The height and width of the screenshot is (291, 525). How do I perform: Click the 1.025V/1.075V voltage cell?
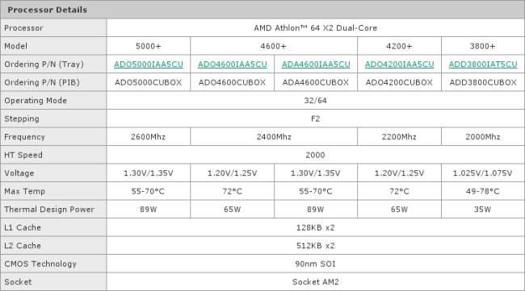click(x=482, y=173)
